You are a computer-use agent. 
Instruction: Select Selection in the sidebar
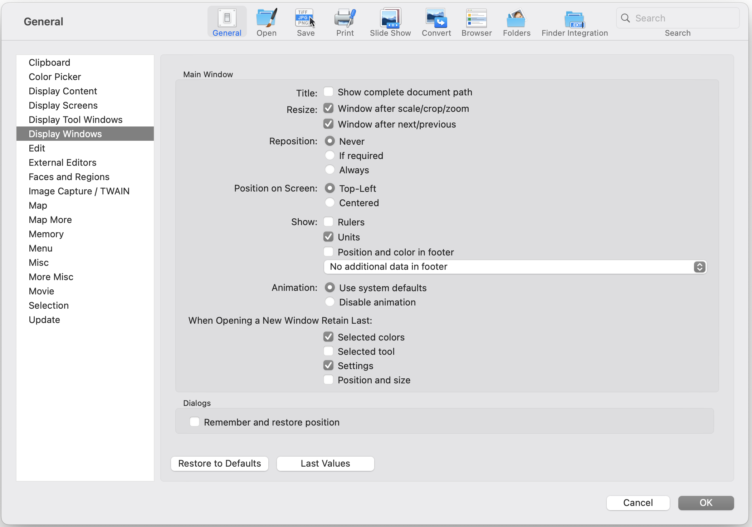(x=85, y=305)
